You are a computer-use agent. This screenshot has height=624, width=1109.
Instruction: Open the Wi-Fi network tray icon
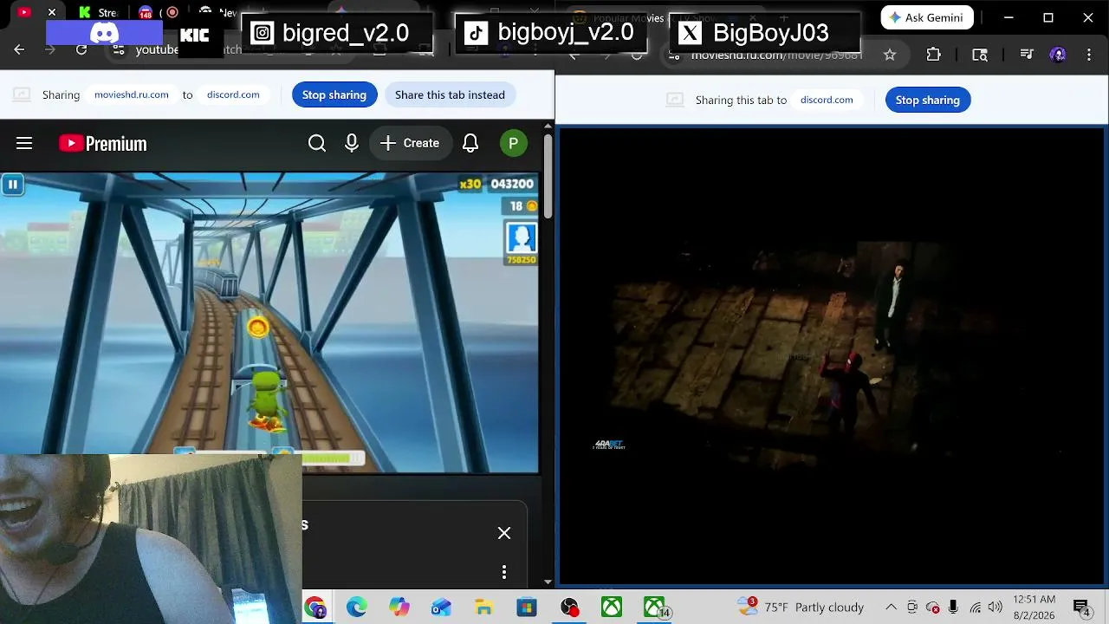(x=975, y=608)
